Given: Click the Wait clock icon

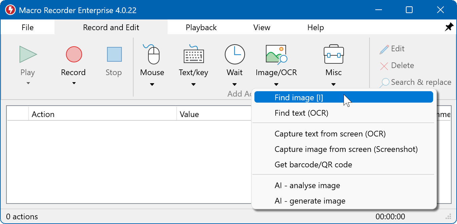Looking at the screenshot, I should [x=235, y=54].
